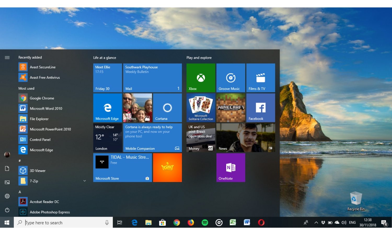Click the search box microphone icon

coord(107,222)
